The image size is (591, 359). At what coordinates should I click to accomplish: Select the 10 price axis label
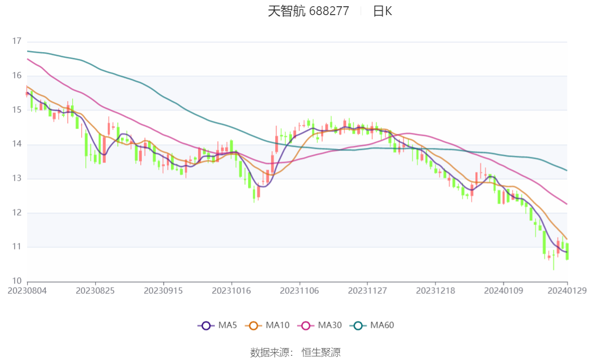coord(17,281)
